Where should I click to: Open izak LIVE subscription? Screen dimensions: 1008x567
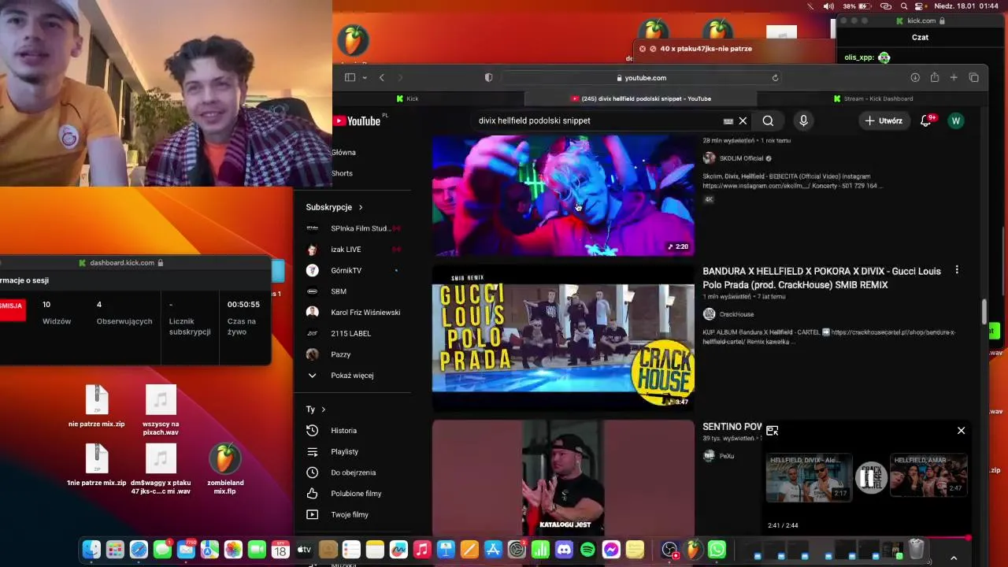[346, 250]
